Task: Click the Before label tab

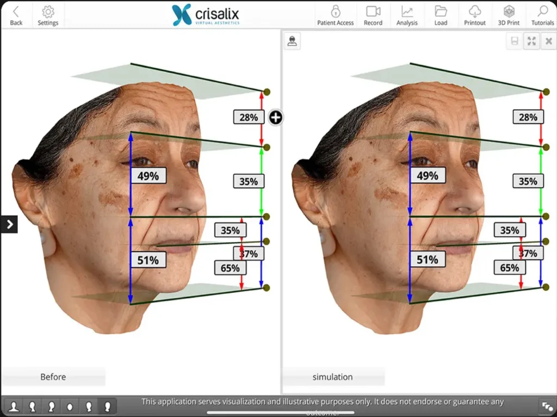Action: 53,377
